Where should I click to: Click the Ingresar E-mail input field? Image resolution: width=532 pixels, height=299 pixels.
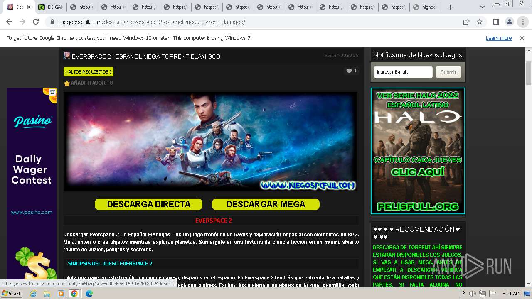click(x=403, y=72)
